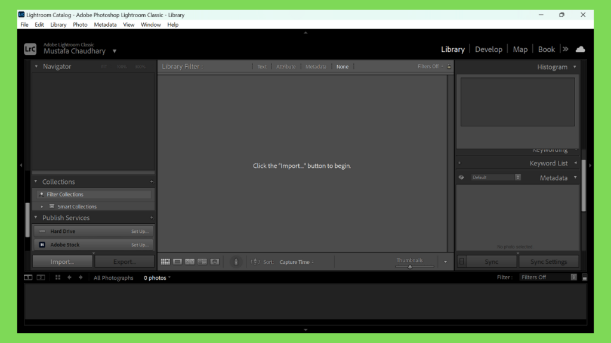Screen dimensions: 611x343
Task: Add keyword with plus in Keyword List
Action: [459, 163]
